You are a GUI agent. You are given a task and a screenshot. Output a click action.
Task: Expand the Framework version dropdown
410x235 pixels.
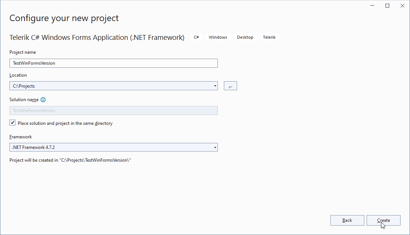pos(215,147)
